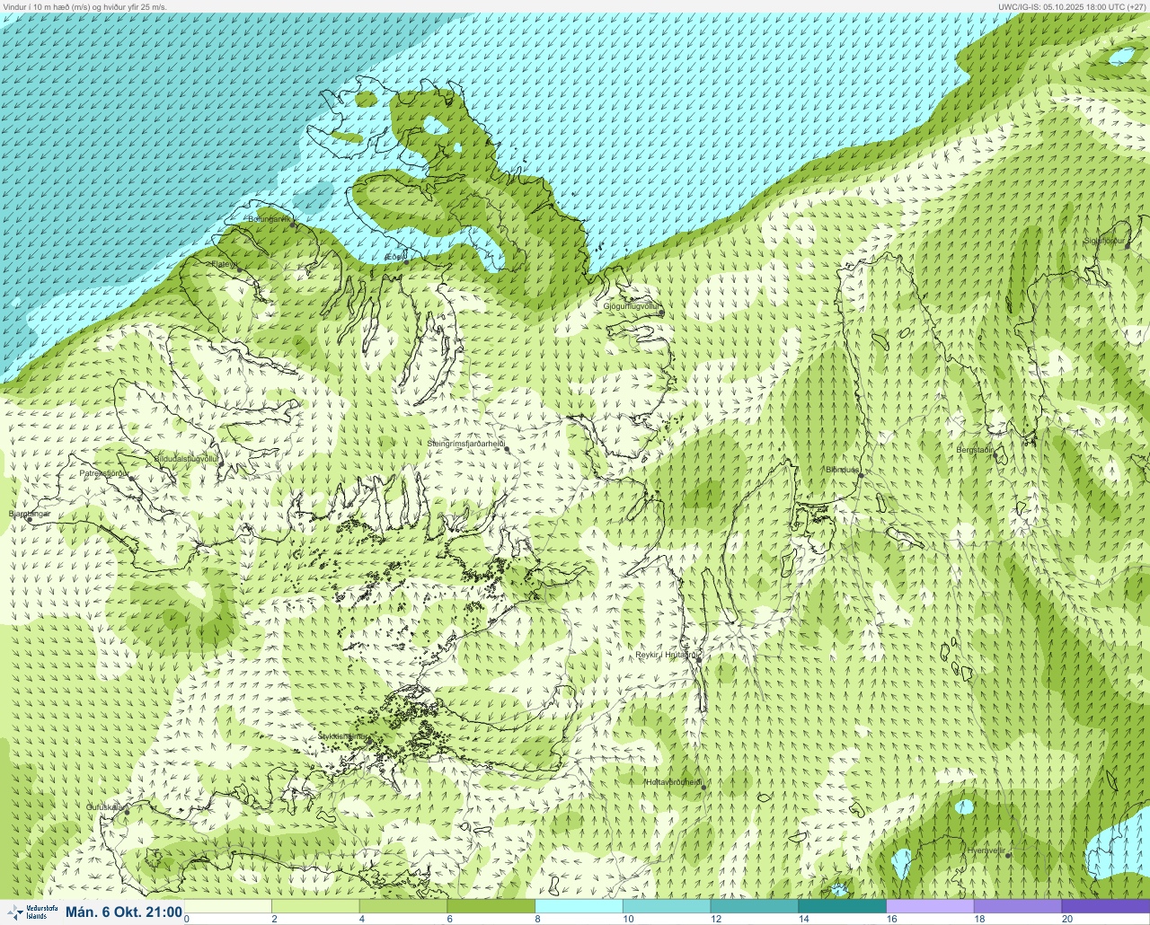
Task: Click the Gjögurflugvöllur station label
Action: (x=632, y=306)
